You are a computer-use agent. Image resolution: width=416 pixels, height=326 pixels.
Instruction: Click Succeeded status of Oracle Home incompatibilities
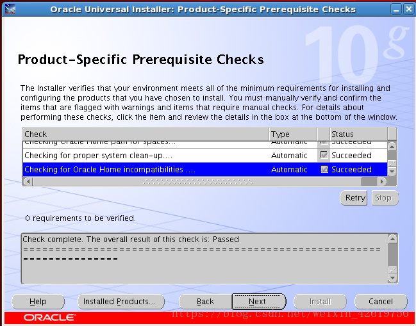351,169
